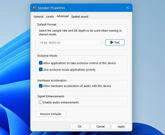Disable Allow hardware acceleration of audio checkbox

click(41, 86)
